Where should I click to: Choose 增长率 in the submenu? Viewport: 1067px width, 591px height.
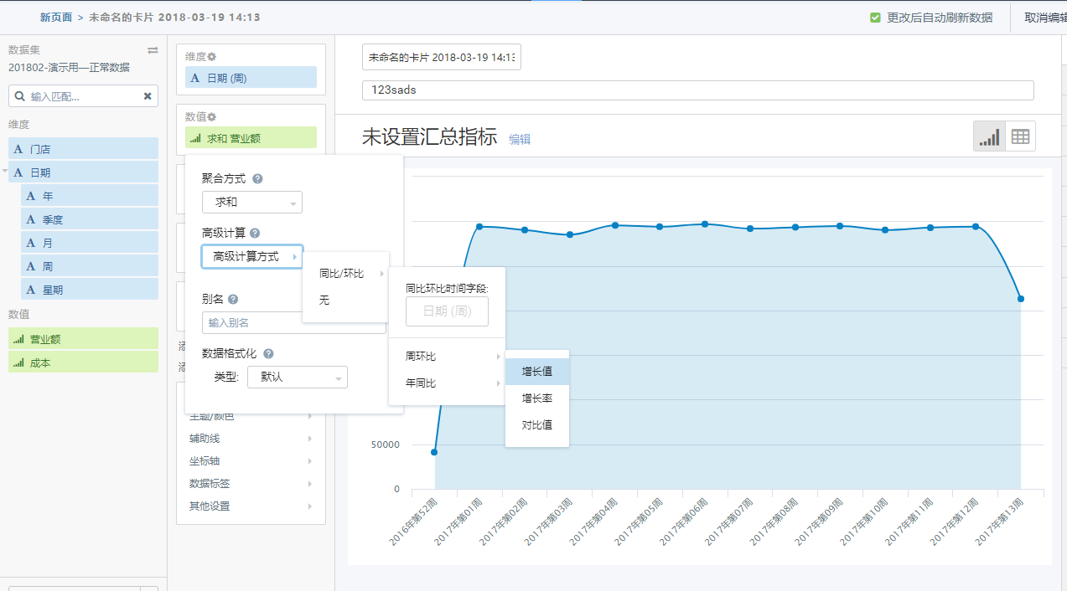coord(536,398)
